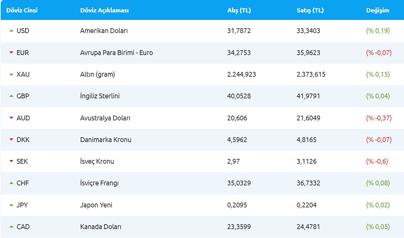Click the green up arrow beside USD

[11, 31]
